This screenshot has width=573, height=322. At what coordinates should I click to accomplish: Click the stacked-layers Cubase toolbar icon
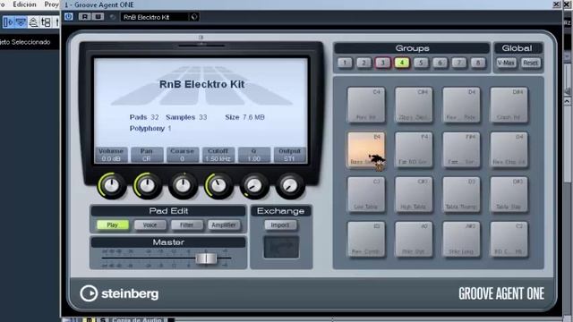pos(33,22)
